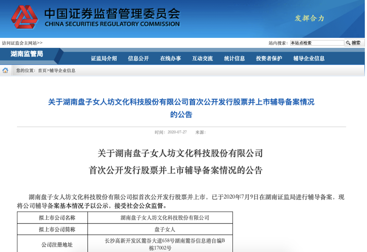Click the 盘子女人 table cell
The height and width of the screenshot is (252, 367).
160,229
